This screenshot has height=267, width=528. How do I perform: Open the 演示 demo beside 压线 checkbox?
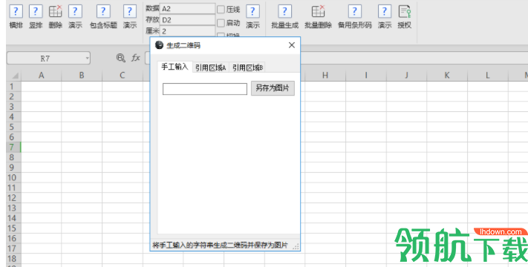coord(252,11)
